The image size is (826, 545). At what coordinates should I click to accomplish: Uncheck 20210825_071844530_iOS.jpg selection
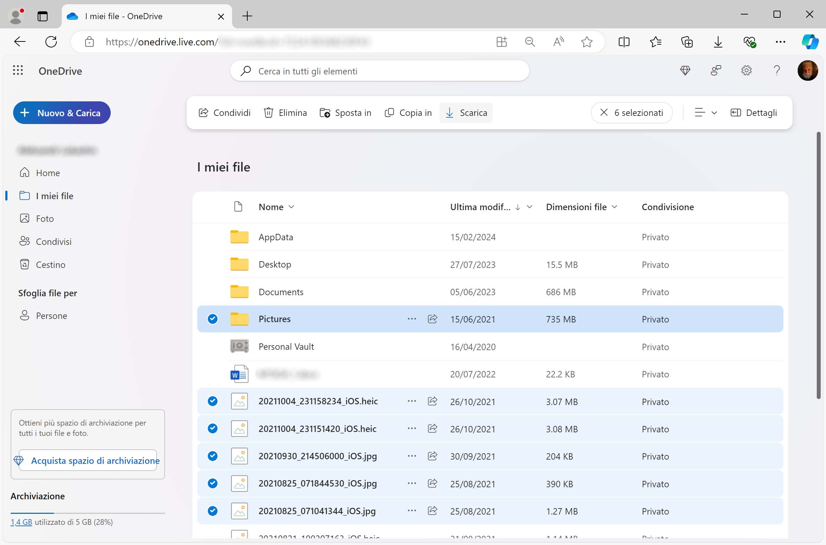[213, 483]
